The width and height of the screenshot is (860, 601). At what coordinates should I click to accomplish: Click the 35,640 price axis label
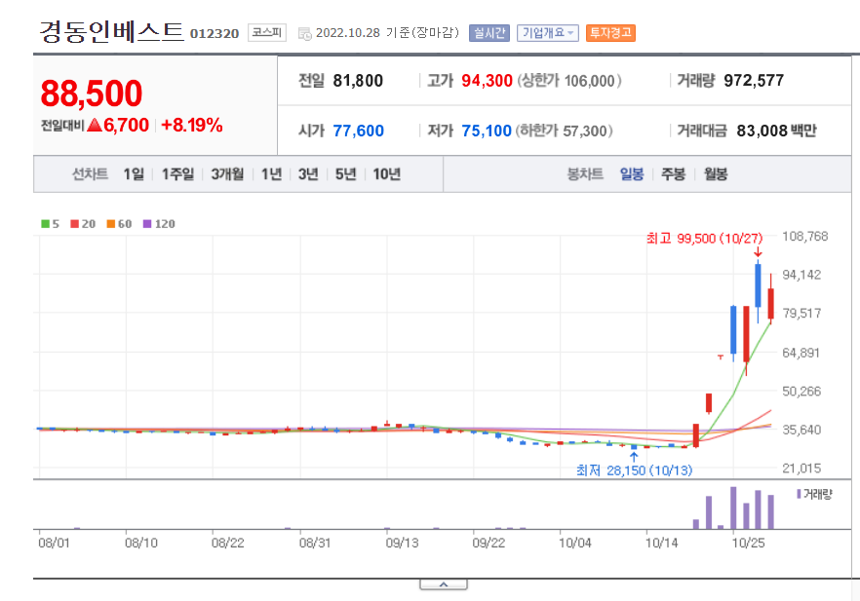pyautogui.click(x=801, y=430)
